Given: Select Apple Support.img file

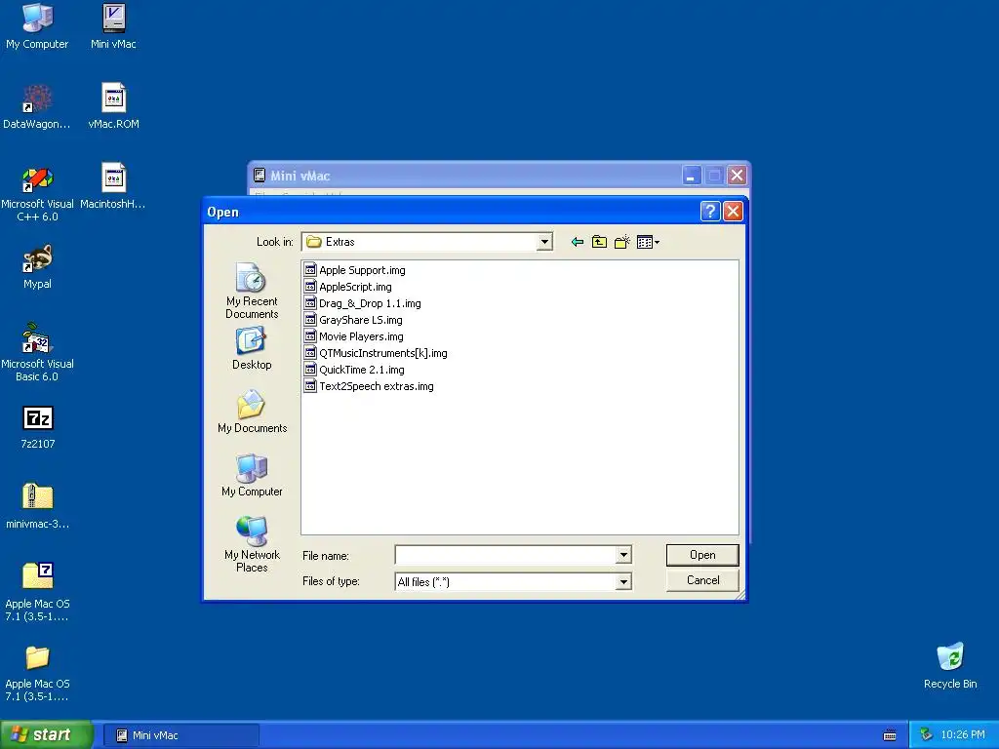Looking at the screenshot, I should 355,270.
